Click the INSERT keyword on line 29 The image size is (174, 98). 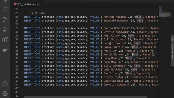[x=28, y=28]
